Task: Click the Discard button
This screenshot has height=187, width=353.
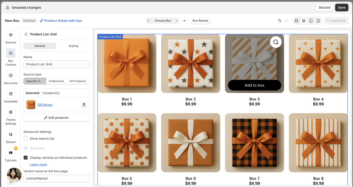Action: pos(324,8)
